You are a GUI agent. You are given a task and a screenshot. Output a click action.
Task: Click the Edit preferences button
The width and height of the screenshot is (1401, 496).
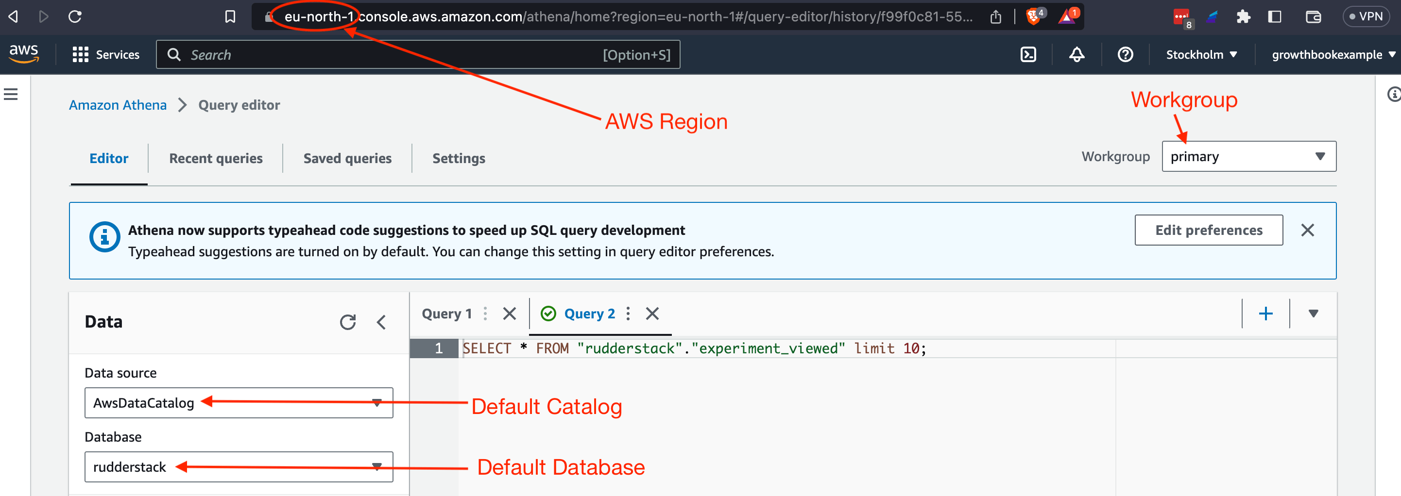click(1208, 231)
